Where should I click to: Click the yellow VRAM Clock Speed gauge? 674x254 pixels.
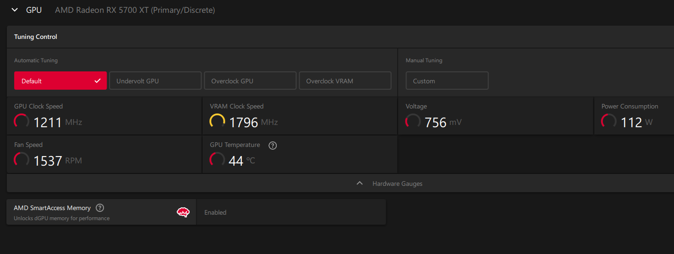[217, 121]
